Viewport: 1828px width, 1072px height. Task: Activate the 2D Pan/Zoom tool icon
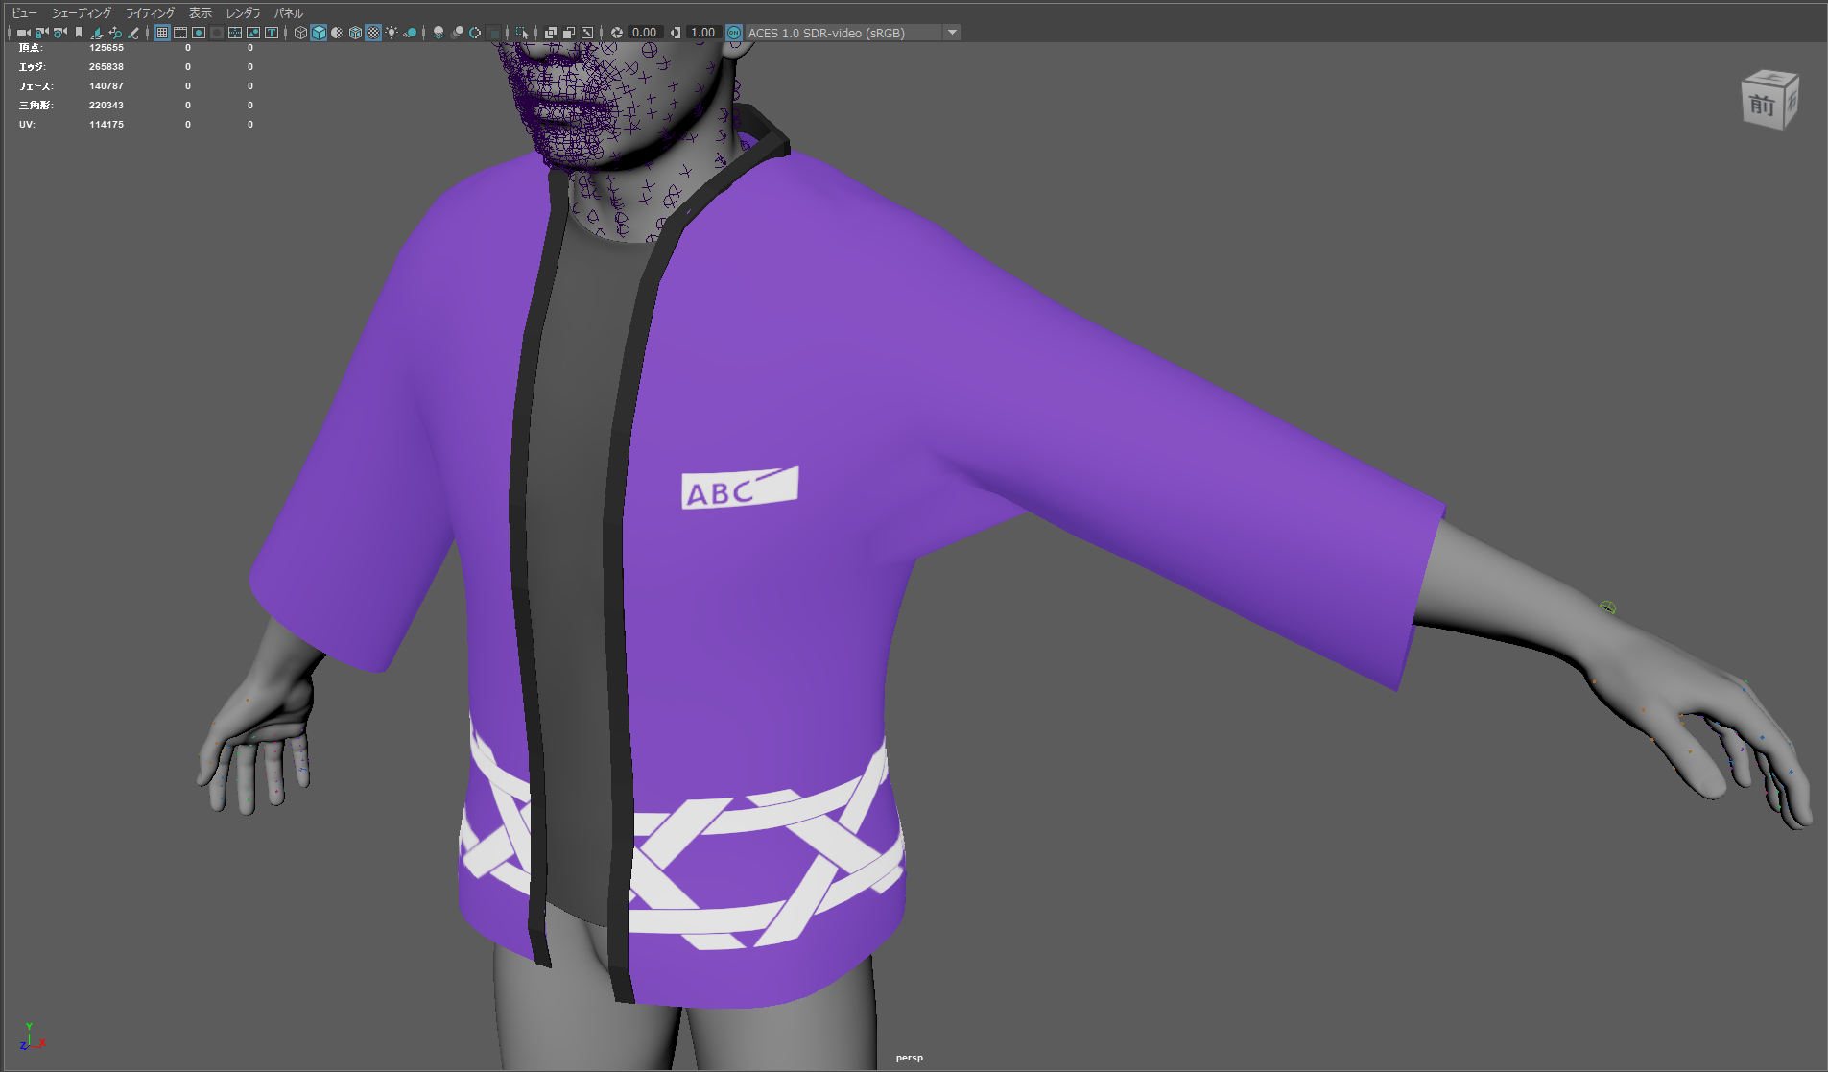(x=115, y=33)
